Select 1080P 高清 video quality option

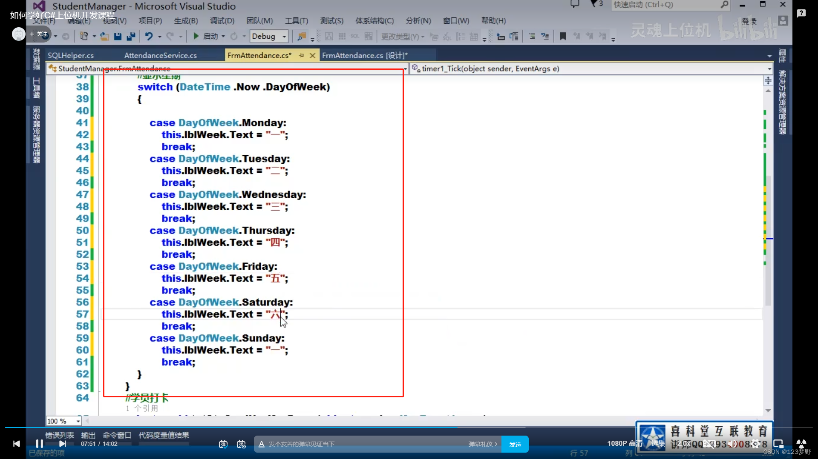tap(624, 444)
